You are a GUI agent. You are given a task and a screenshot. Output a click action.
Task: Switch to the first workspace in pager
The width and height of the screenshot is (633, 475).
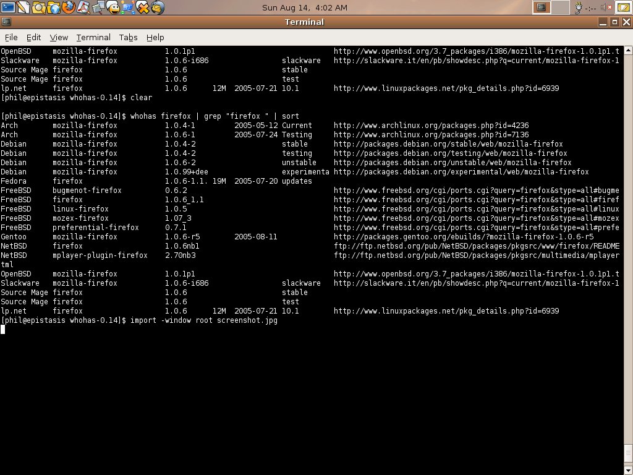(542, 7)
